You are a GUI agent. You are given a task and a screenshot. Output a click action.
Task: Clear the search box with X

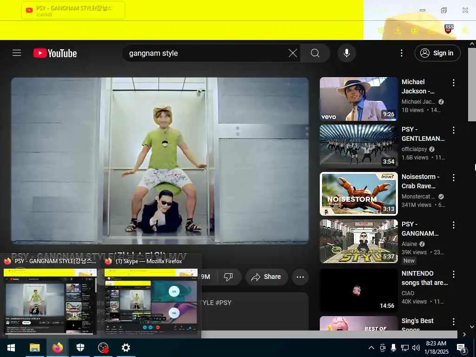(293, 53)
